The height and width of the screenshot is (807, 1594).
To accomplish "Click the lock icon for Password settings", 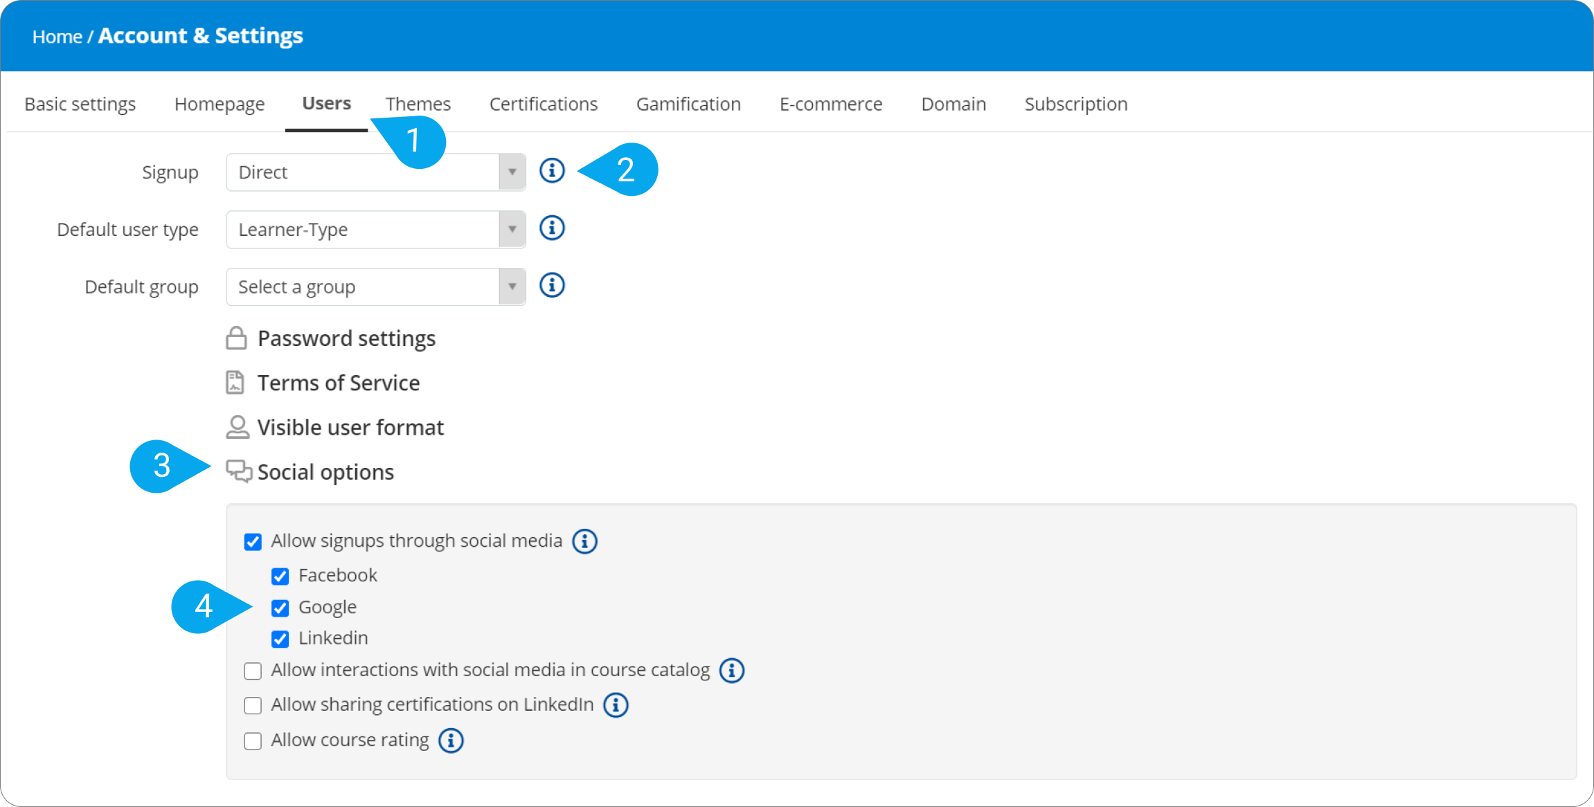I will tap(236, 338).
